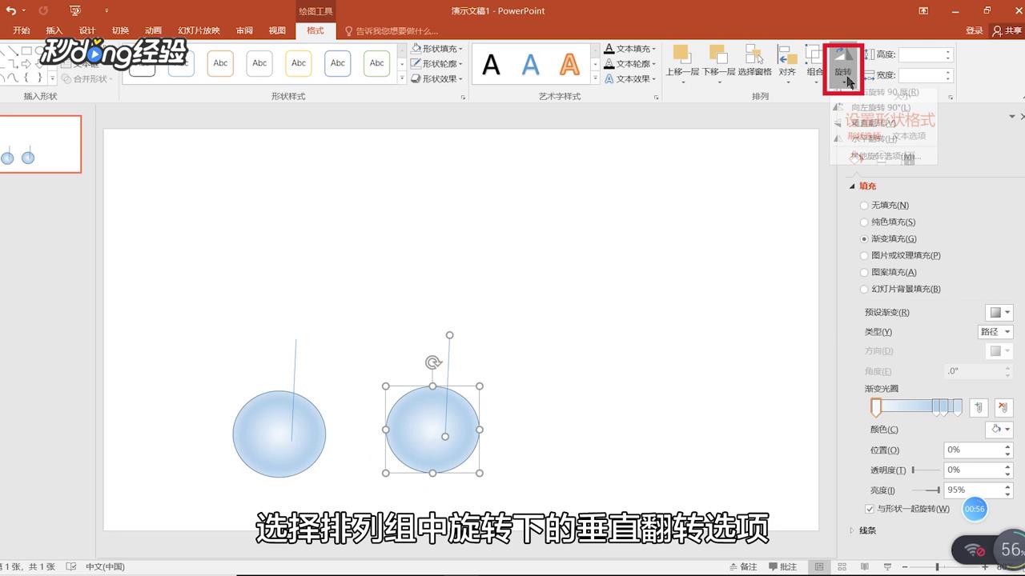
Task: Add a gradient stop button
Action: (x=979, y=407)
